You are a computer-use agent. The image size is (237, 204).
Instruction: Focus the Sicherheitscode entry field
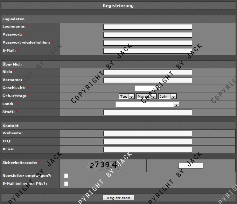(190, 166)
